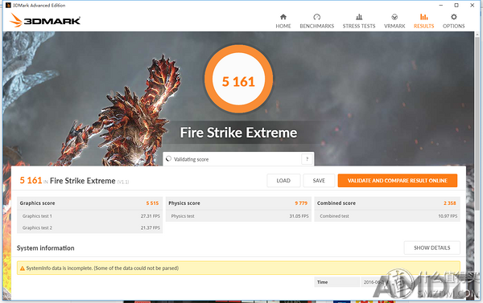This screenshot has height=303, width=483.
Task: Switch to the Stress Tests tab
Action: coord(359,21)
